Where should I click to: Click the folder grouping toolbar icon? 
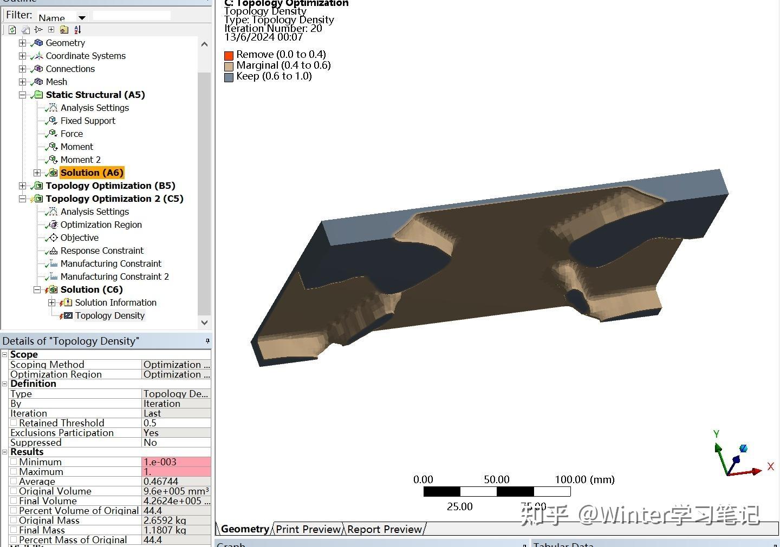64,30
